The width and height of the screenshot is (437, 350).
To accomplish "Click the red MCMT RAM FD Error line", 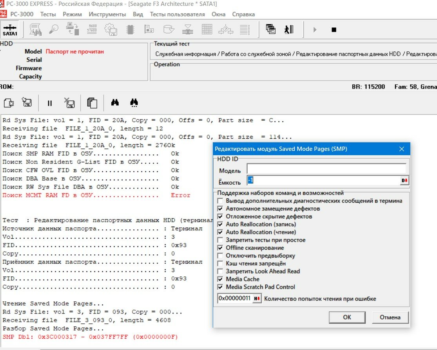I will click(x=96, y=195).
